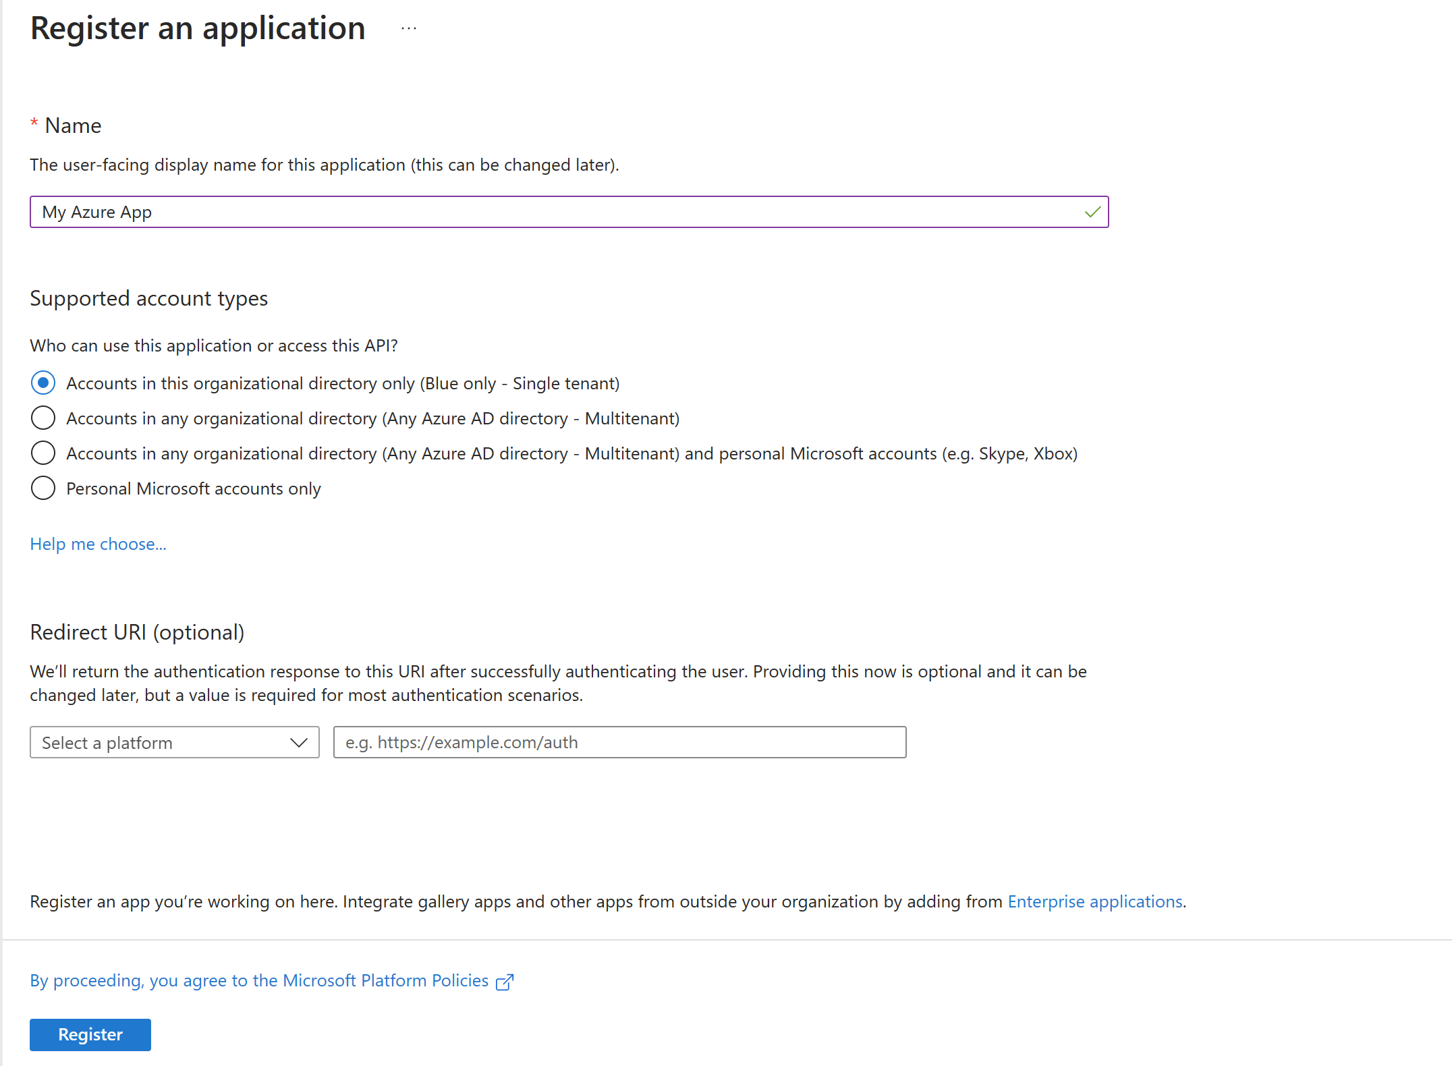Select the Multitenant account type option
Viewport: 1452px width, 1066px height.
pos(43,418)
